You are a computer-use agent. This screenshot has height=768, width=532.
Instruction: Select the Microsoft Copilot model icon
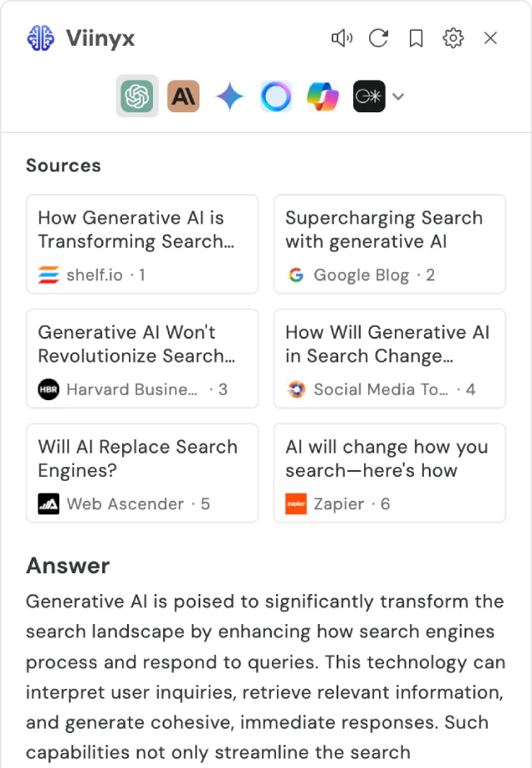pyautogui.click(x=323, y=97)
